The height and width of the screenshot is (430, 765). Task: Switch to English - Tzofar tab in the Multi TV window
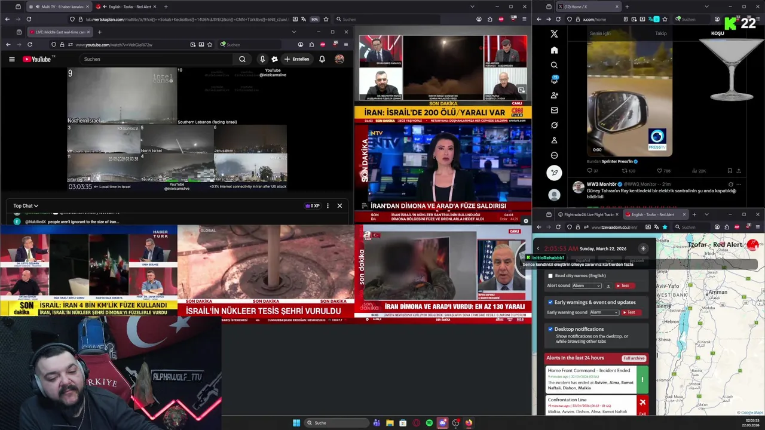tap(126, 7)
